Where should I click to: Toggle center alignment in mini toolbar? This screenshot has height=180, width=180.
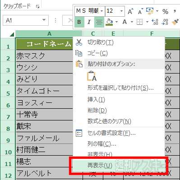pos(99,22)
